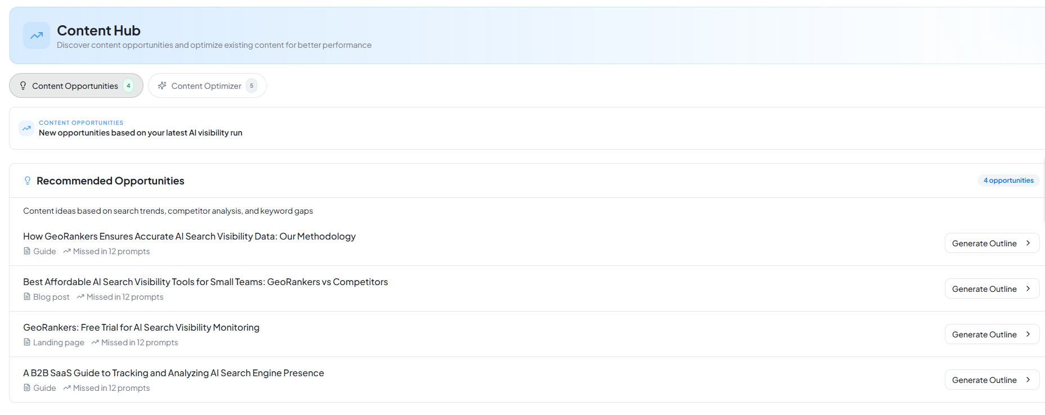1045x415 pixels.
Task: Click the trend icon in Landing page row's missed prompts
Action: [95, 342]
